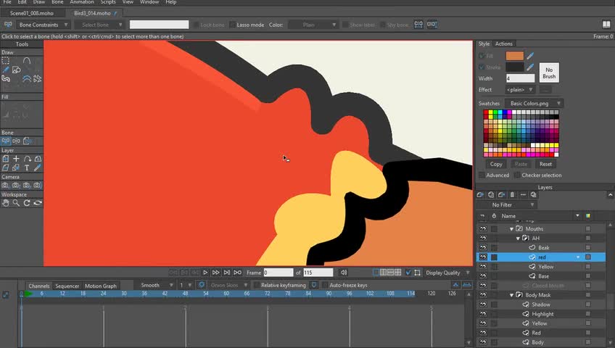Open the Basic Colors.png swatches dropdown
The image size is (615, 348).
point(534,104)
